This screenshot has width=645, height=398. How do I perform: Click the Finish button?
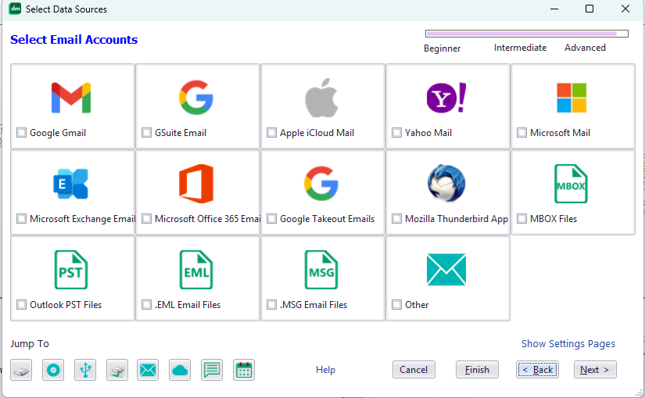tap(477, 370)
